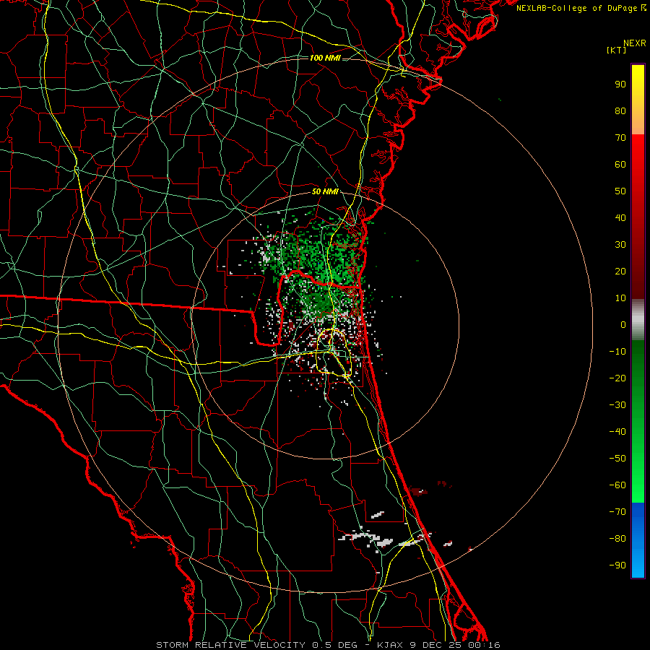Click the 10 value on velocity scale

point(620,298)
